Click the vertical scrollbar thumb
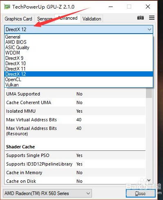163x200 pixels. click(149, 93)
